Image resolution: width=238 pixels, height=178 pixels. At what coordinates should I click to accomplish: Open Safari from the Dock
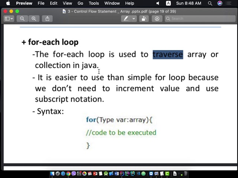coord(63,174)
